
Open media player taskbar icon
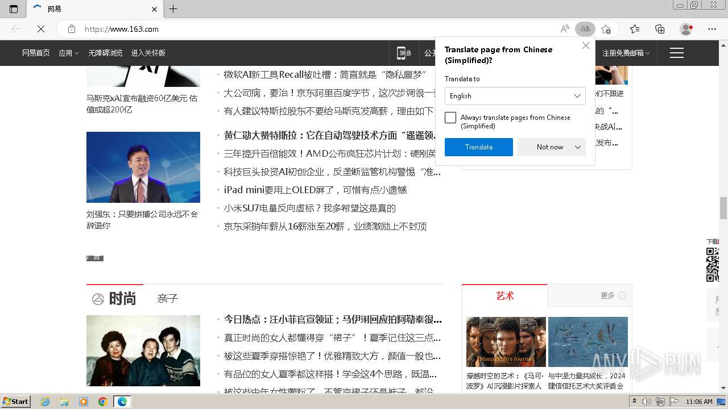pyautogui.click(x=84, y=402)
